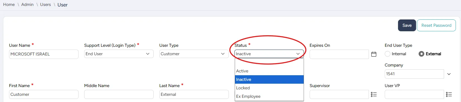Focus the Expires On date field
Image resolution: width=461 pixels, height=102 pixels.
[339, 54]
